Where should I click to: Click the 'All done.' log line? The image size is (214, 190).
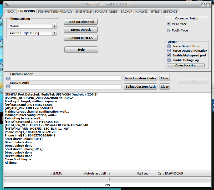coord(11,163)
